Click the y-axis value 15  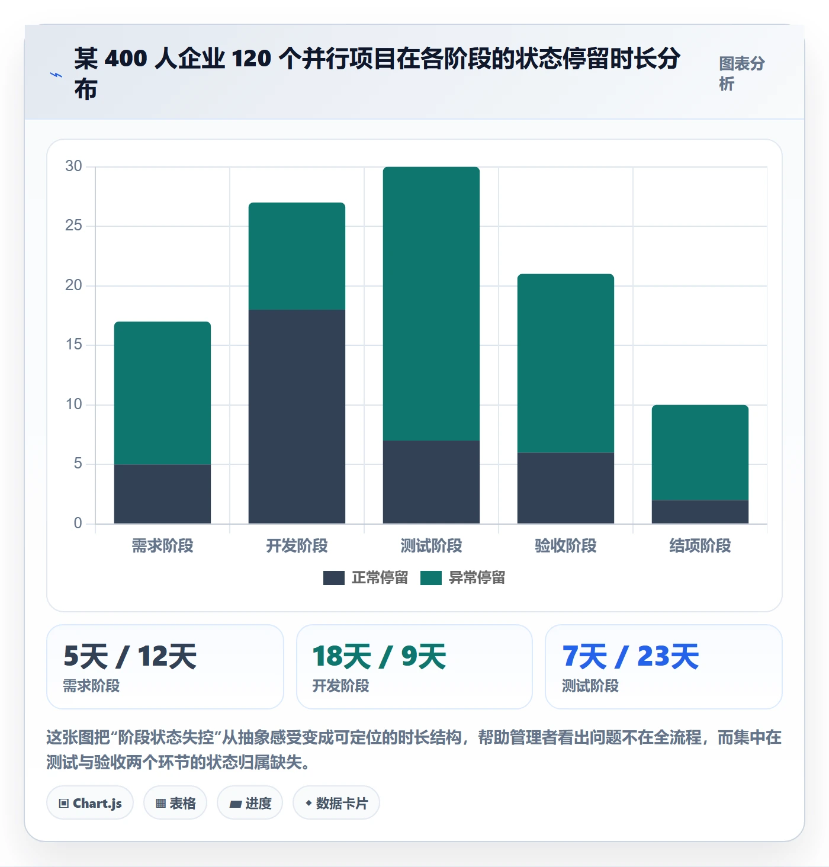(73, 344)
